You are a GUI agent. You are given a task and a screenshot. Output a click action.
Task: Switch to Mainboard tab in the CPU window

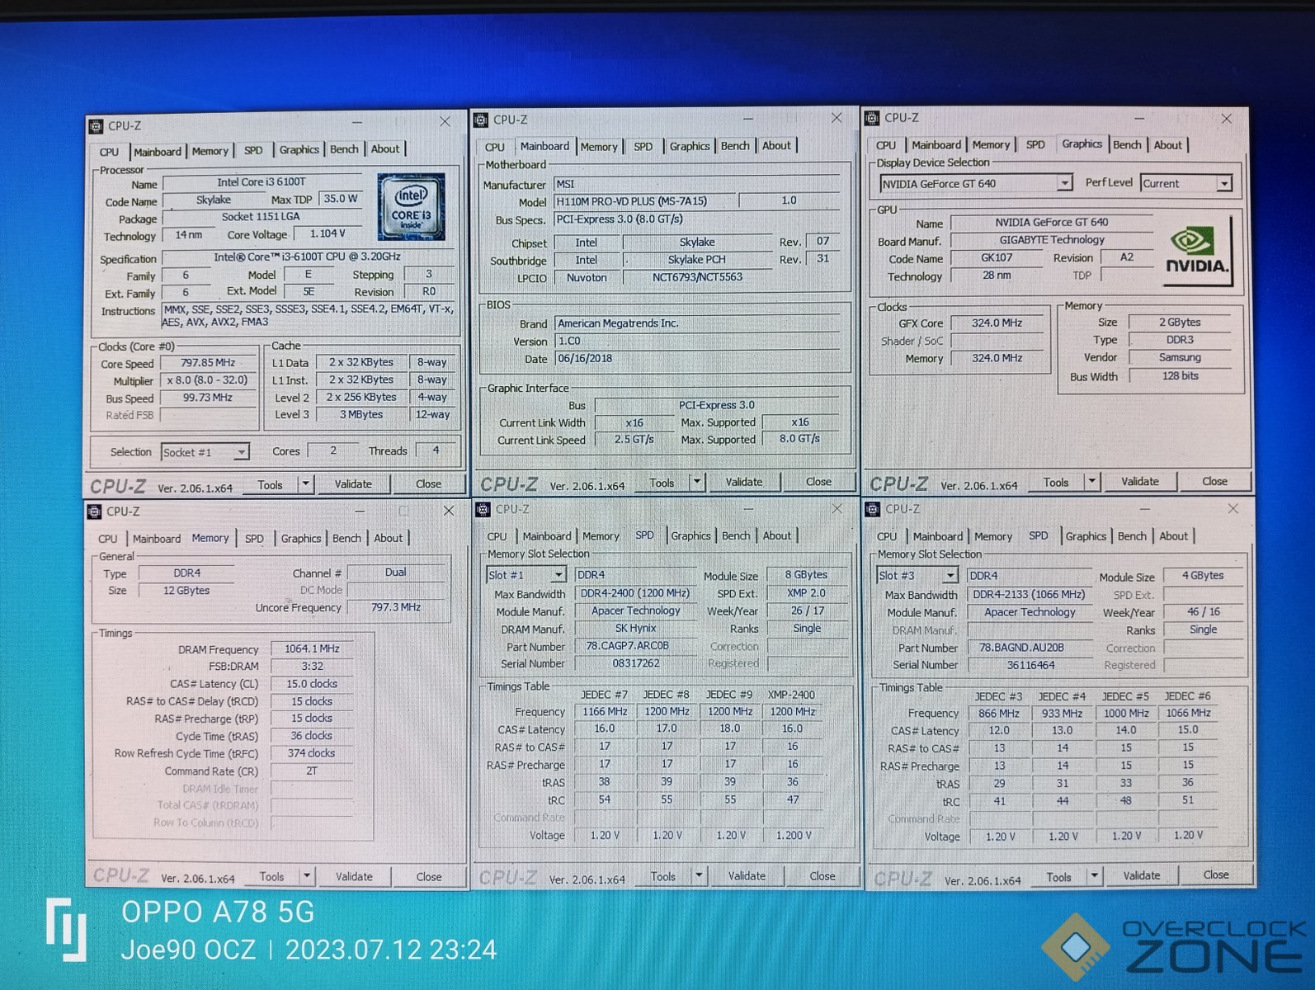[x=157, y=152]
